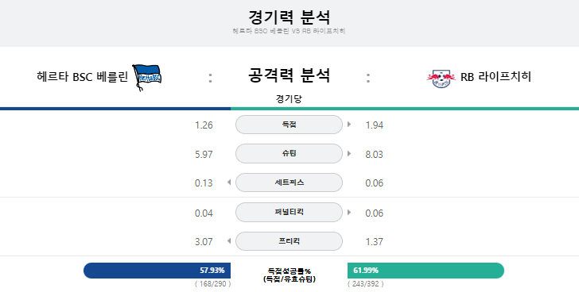Click the left arrow beside 프리킥
This screenshot has width=579, height=292.
pos(229,241)
